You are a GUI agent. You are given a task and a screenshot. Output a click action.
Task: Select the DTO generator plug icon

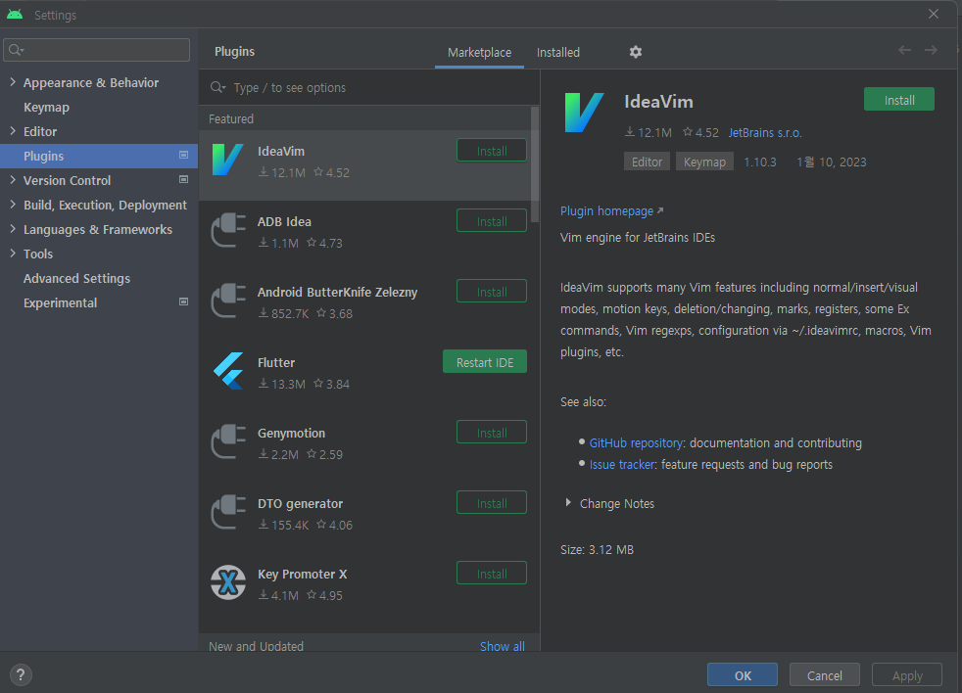point(228,513)
